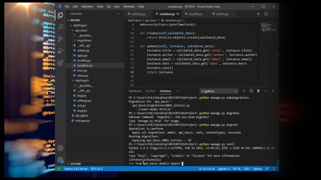Switch to the admin.py editor tab

(222, 14)
